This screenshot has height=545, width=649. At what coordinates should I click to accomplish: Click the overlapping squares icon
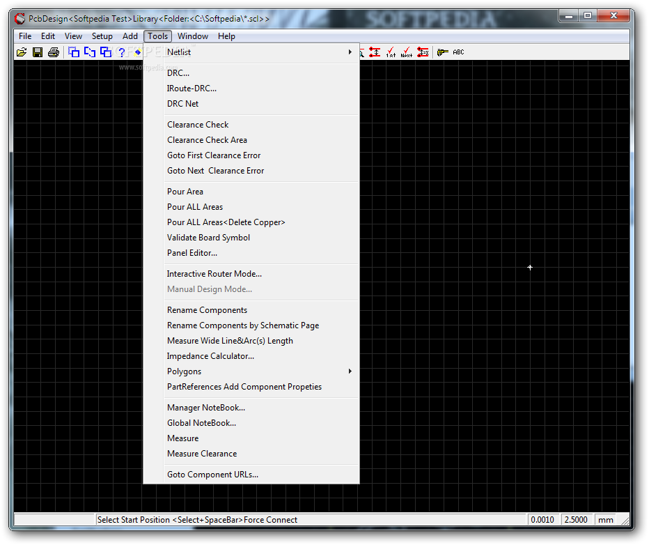pos(106,52)
